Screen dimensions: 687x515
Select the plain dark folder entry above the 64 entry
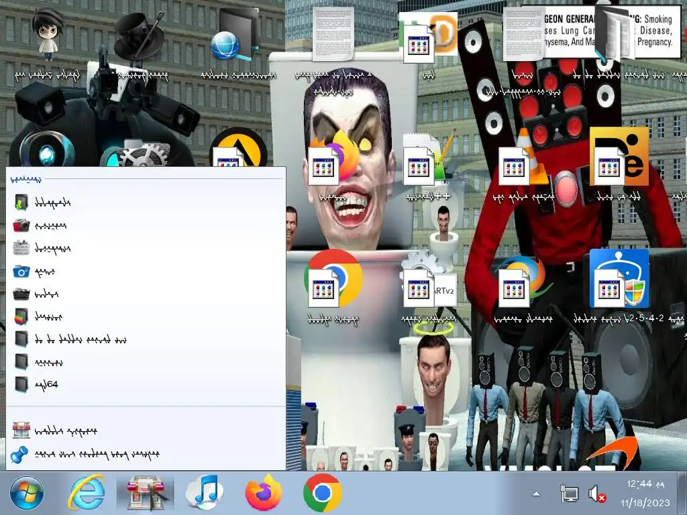(146, 362)
